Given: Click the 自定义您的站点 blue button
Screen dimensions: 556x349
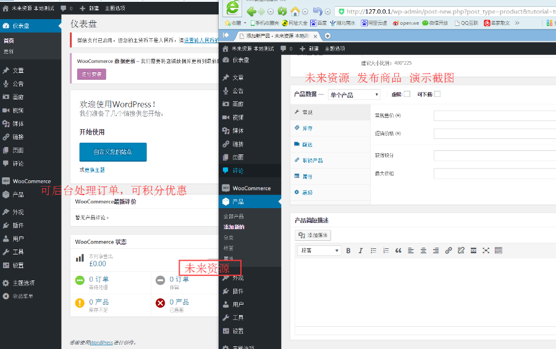Looking at the screenshot, I should [113, 152].
